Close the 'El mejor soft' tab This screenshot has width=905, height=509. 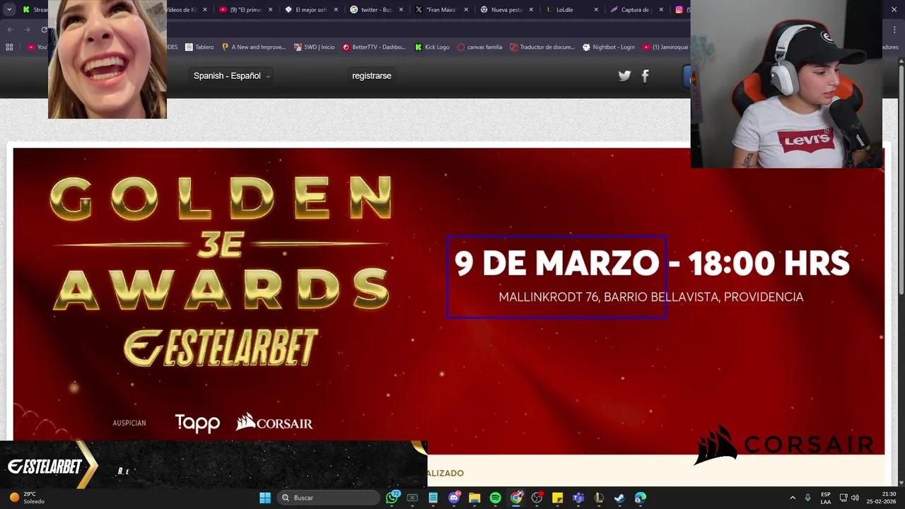pyautogui.click(x=336, y=10)
